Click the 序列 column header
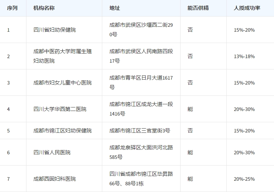 click(x=12, y=8)
